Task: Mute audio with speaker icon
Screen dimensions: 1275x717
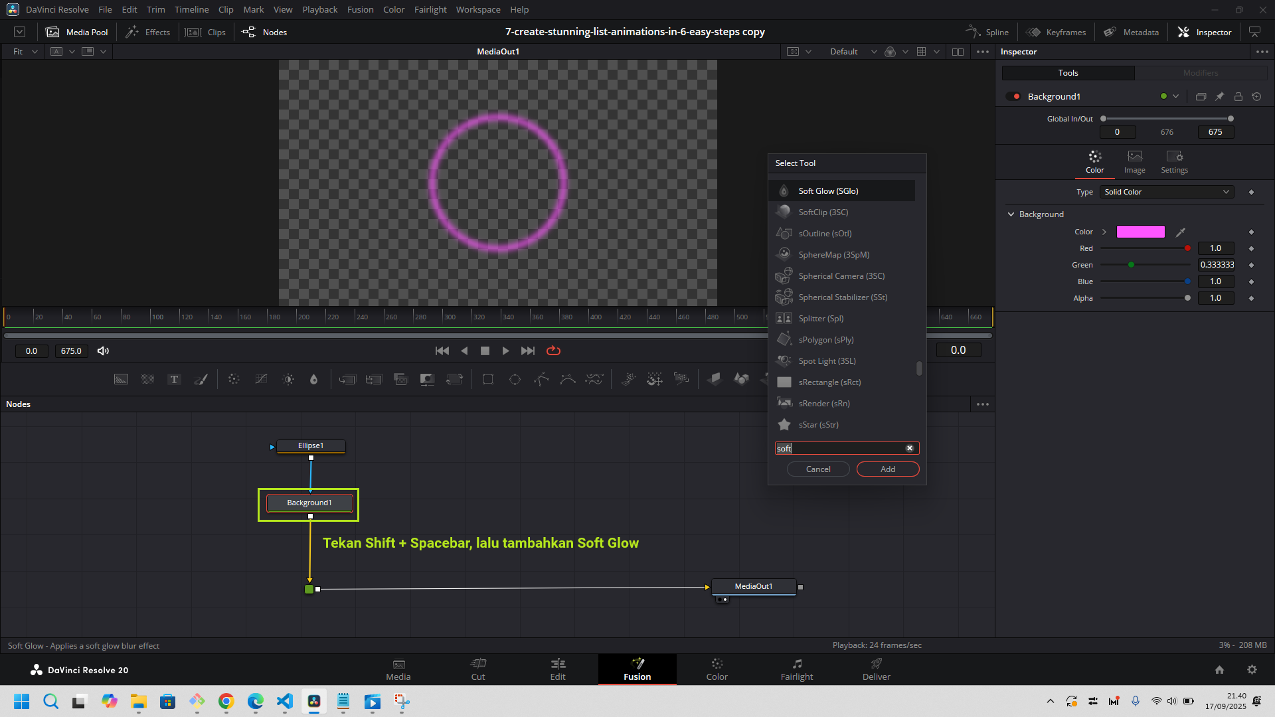Action: point(103,351)
